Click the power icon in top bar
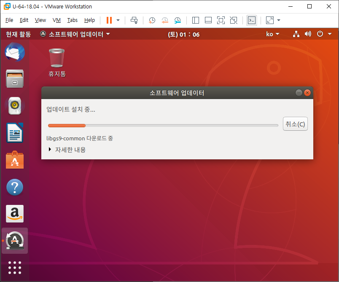The height and width of the screenshot is (282, 339). coord(320,34)
